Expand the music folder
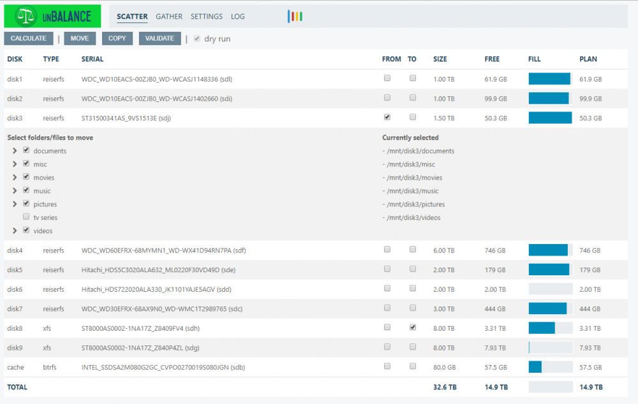 (x=15, y=191)
